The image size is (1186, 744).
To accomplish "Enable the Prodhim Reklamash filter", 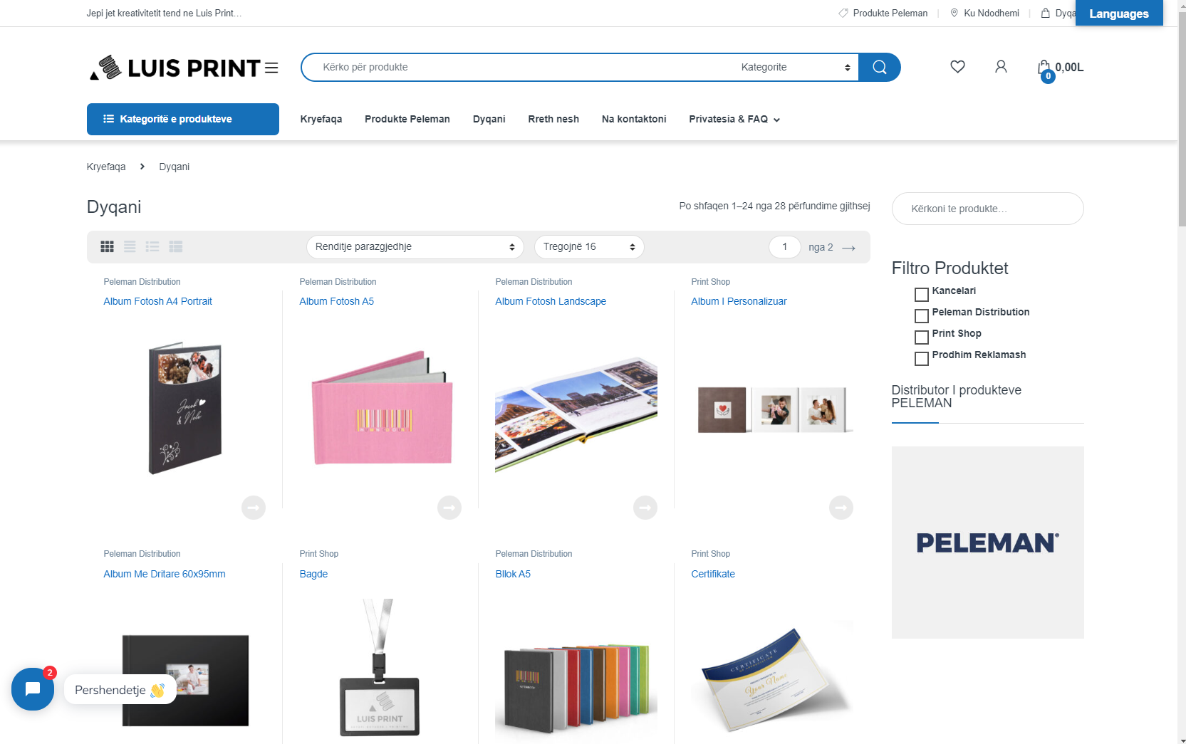I will (921, 358).
